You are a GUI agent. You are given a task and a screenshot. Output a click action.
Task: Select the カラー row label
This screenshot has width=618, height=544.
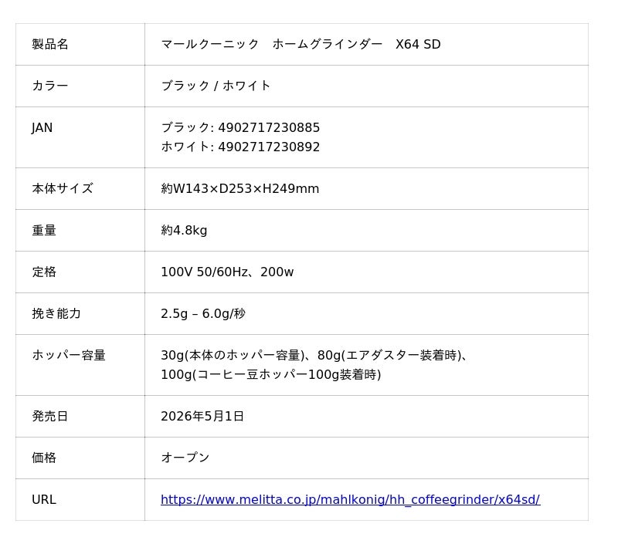coord(50,86)
